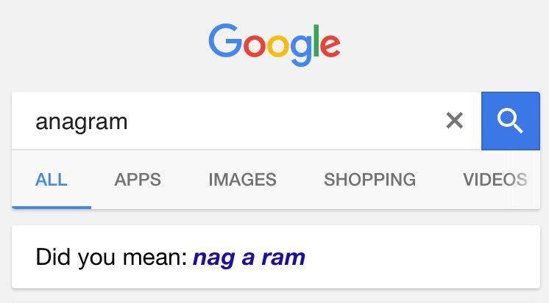Click the yellow letter o in the logo
This screenshot has height=303, width=549.
click(278, 45)
